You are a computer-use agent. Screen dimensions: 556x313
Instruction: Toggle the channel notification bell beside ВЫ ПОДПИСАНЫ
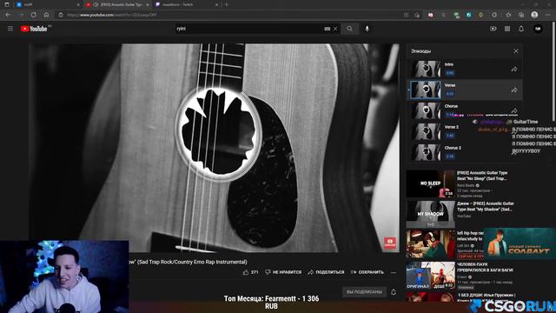coord(394,292)
